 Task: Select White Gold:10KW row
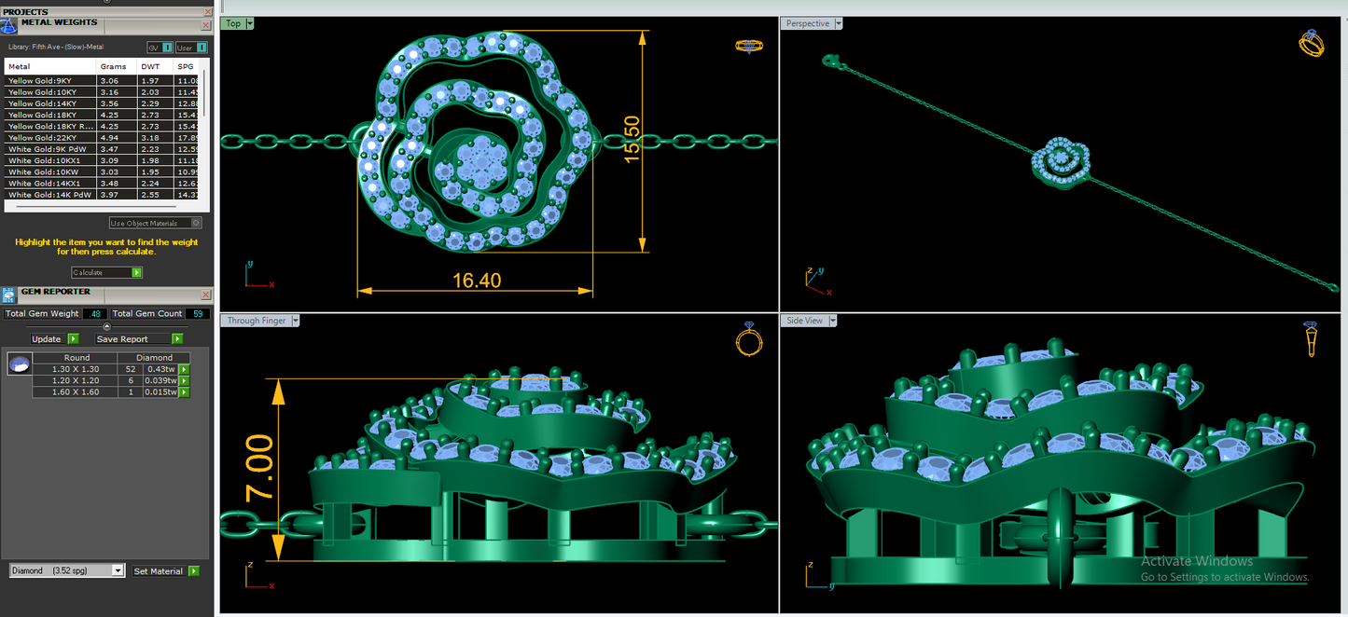coord(103,171)
